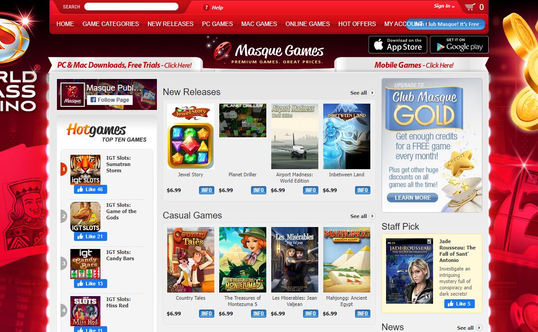This screenshot has height=332, width=538.
Task: Click INFO button for Planet Driller
Action: [259, 190]
